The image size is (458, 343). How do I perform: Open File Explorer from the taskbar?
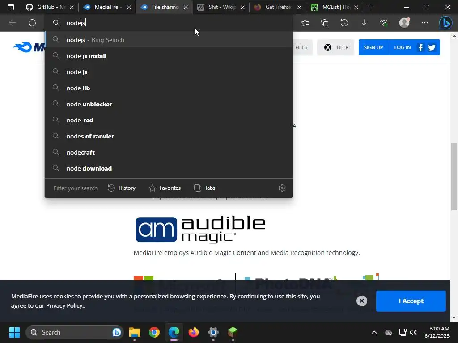(x=135, y=332)
